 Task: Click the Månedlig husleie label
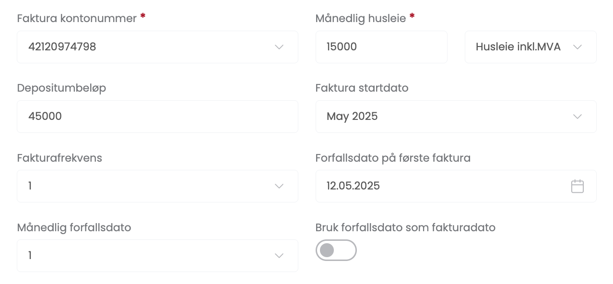click(360, 18)
